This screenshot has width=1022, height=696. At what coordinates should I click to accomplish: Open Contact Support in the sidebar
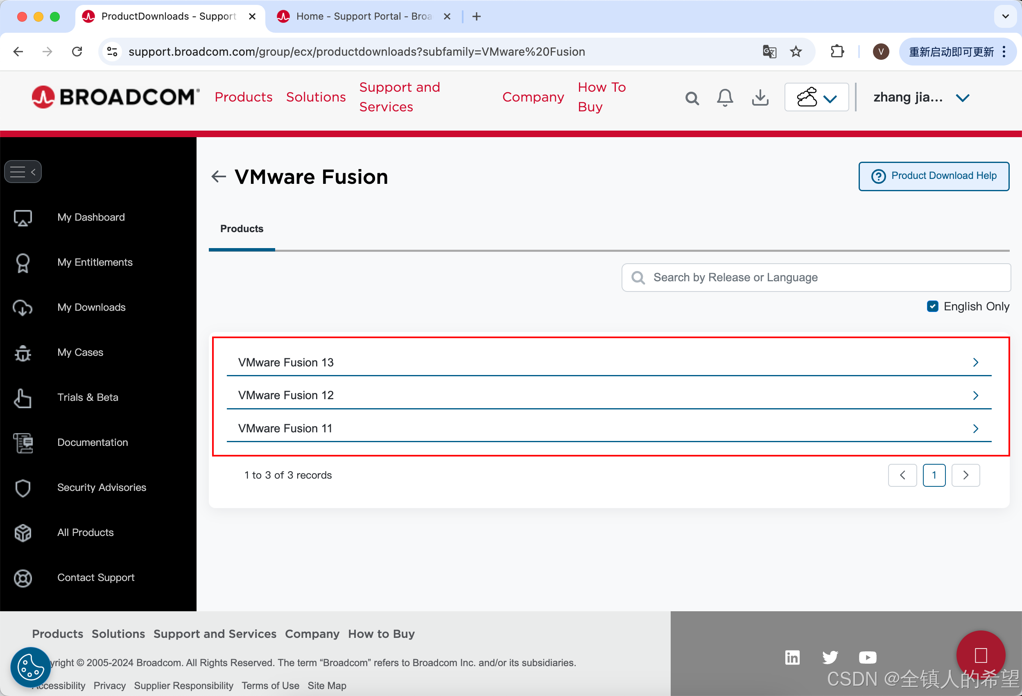click(x=96, y=577)
